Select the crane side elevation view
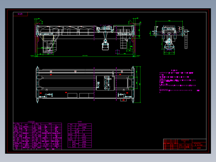Viewport: 216px width, 162px height. [170, 37]
